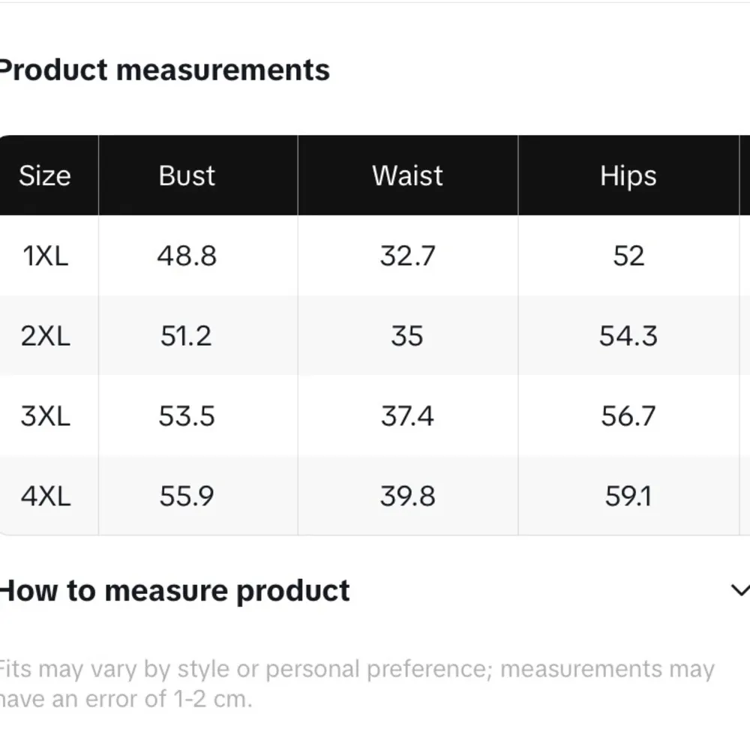The height and width of the screenshot is (750, 750).
Task: Select the 1XL size row label
Action: point(45,256)
